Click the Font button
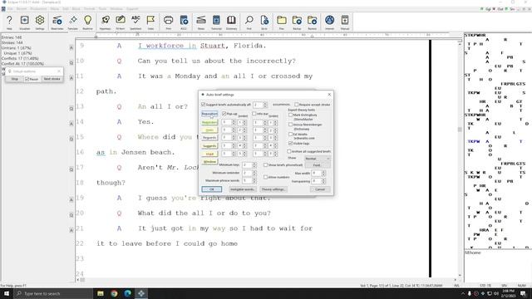The image size is (532, 299). pyautogui.click(x=318, y=164)
